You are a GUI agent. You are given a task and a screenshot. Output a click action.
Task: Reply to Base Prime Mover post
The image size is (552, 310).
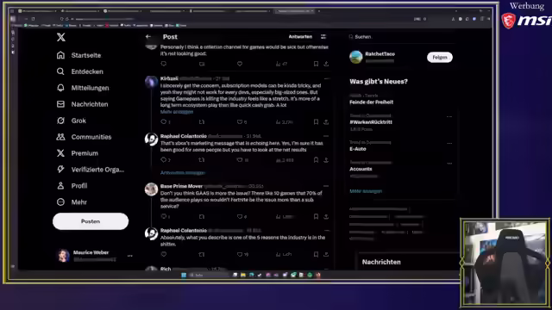164,216
